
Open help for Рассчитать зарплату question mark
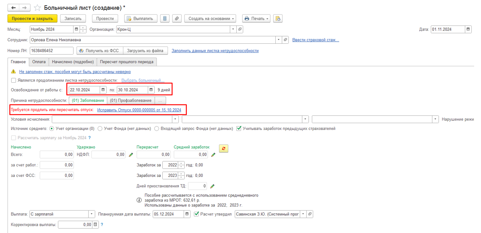(90, 138)
